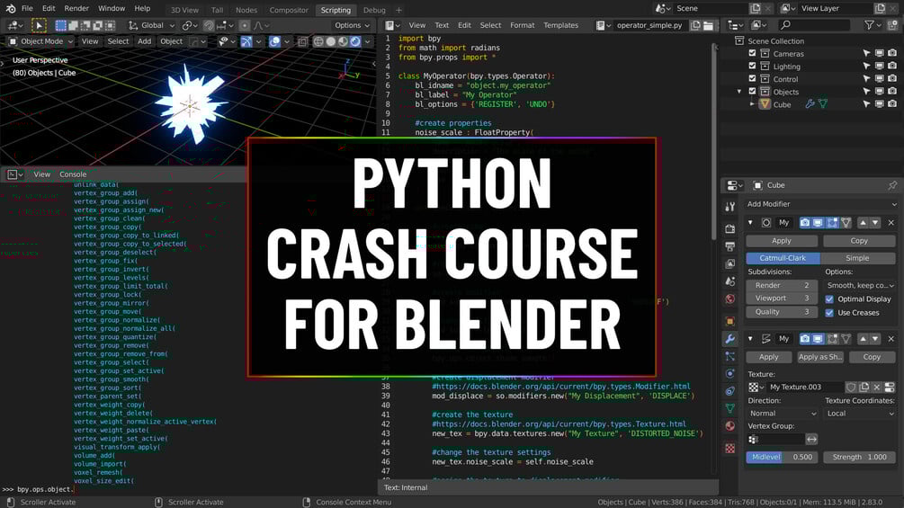
Task: Open the 'Smooth, keep co...' options dropdown
Action: click(860, 285)
